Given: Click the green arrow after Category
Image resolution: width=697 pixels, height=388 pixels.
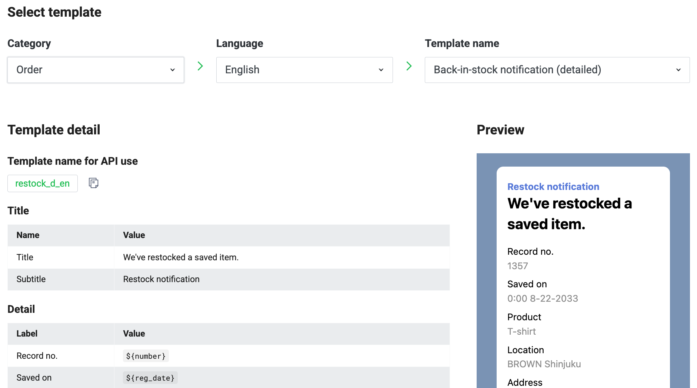Looking at the screenshot, I should click(200, 66).
